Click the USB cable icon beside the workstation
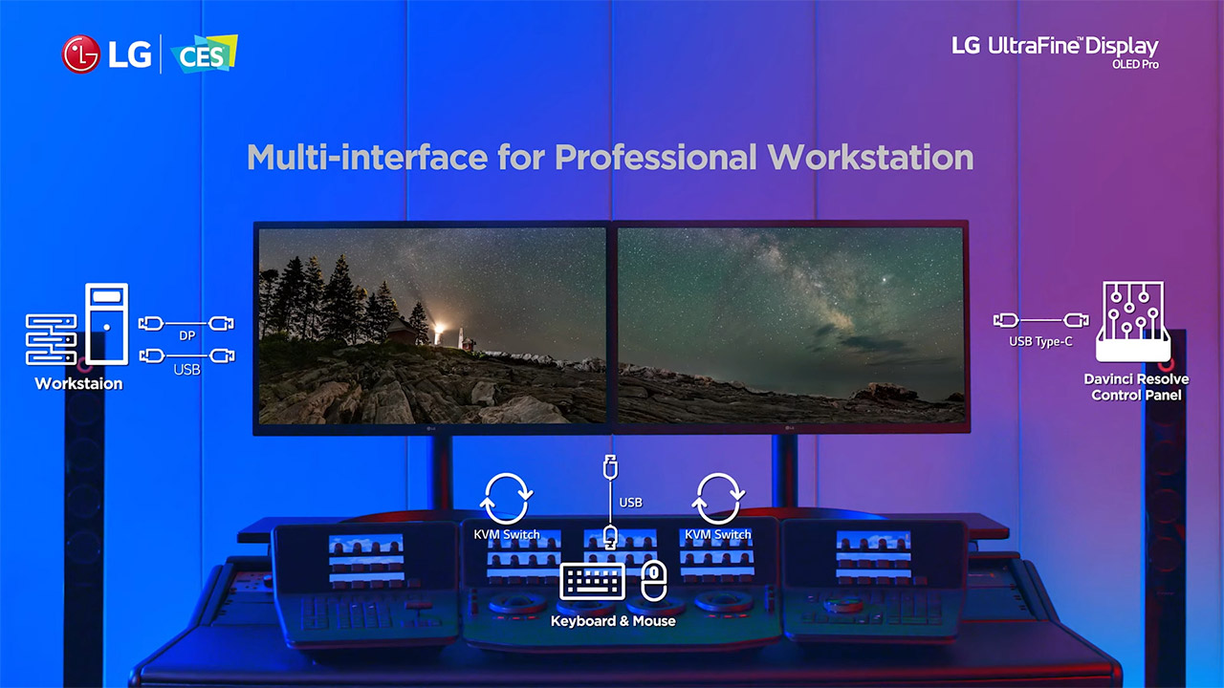Screen dimensions: 1224x688 (186, 355)
